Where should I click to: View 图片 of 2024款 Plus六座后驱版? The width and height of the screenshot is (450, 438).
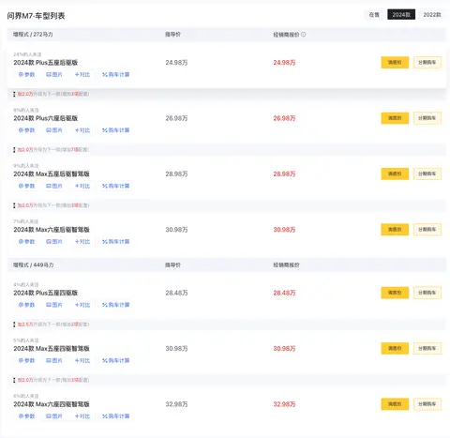(x=54, y=130)
